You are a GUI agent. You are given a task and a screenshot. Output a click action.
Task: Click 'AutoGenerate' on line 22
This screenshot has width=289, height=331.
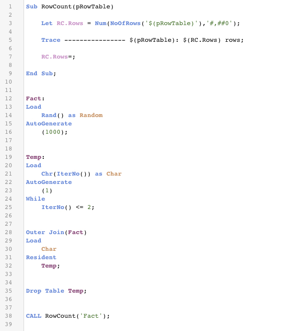(x=49, y=182)
